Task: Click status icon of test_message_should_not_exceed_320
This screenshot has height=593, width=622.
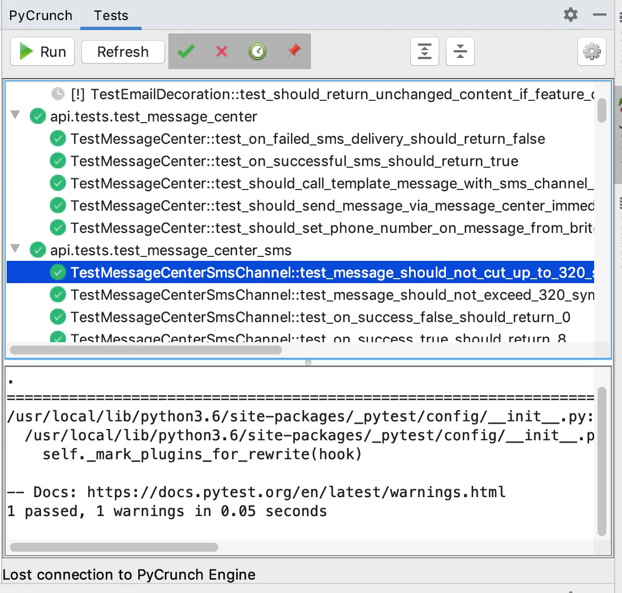Action: click(x=58, y=294)
